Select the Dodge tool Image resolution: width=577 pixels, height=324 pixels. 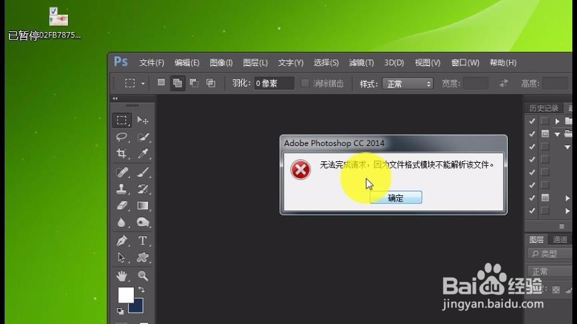(x=143, y=222)
